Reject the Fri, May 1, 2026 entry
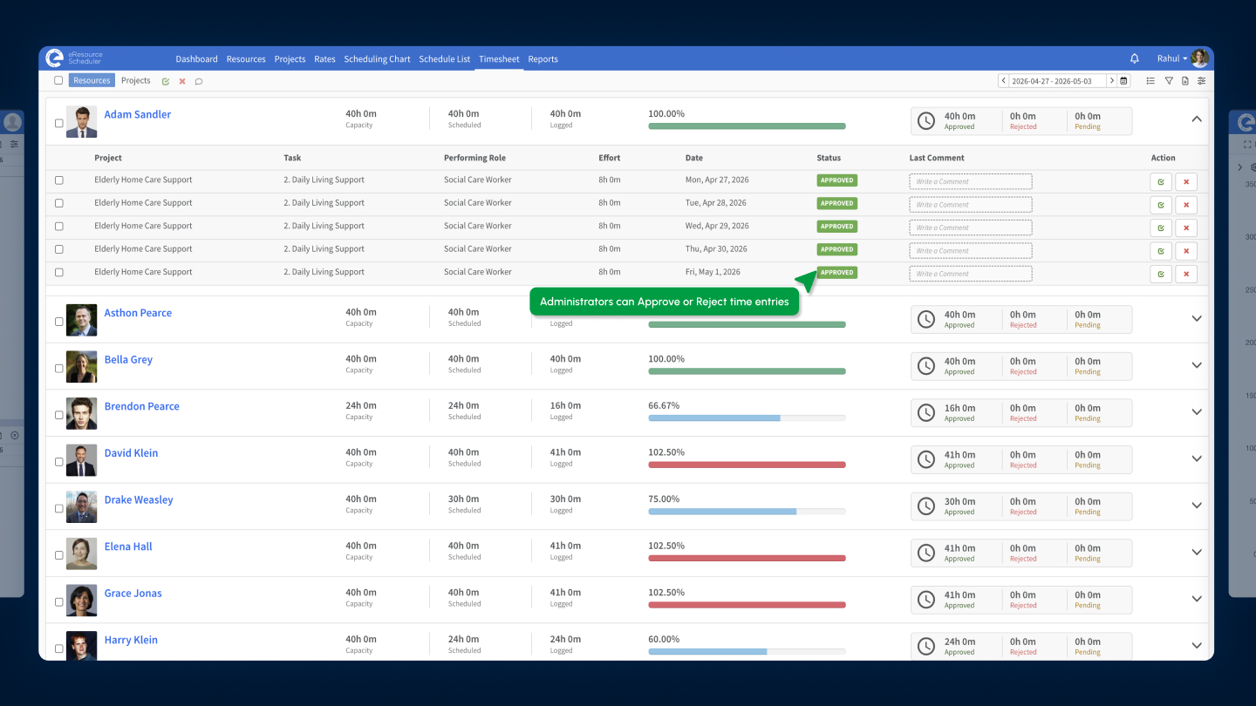This screenshot has width=1256, height=706. tap(1186, 274)
